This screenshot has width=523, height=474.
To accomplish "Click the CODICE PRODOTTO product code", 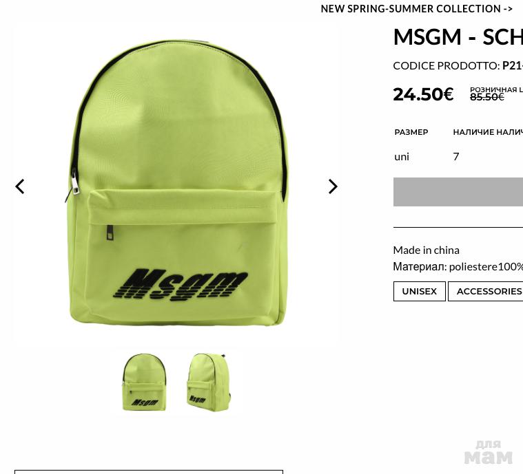I will tap(458, 65).
